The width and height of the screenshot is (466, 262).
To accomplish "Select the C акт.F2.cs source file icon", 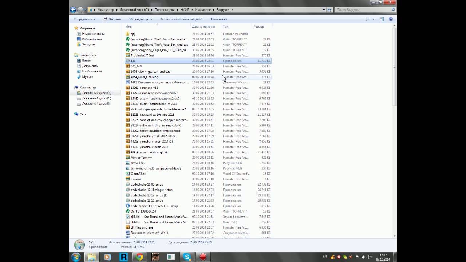I will coord(128,174).
